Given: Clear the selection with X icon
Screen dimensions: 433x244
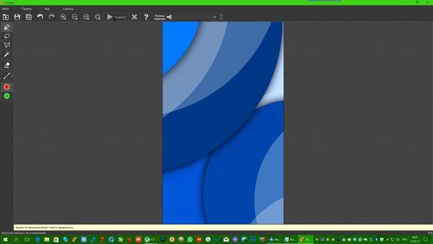Looking at the screenshot, I should click(135, 17).
